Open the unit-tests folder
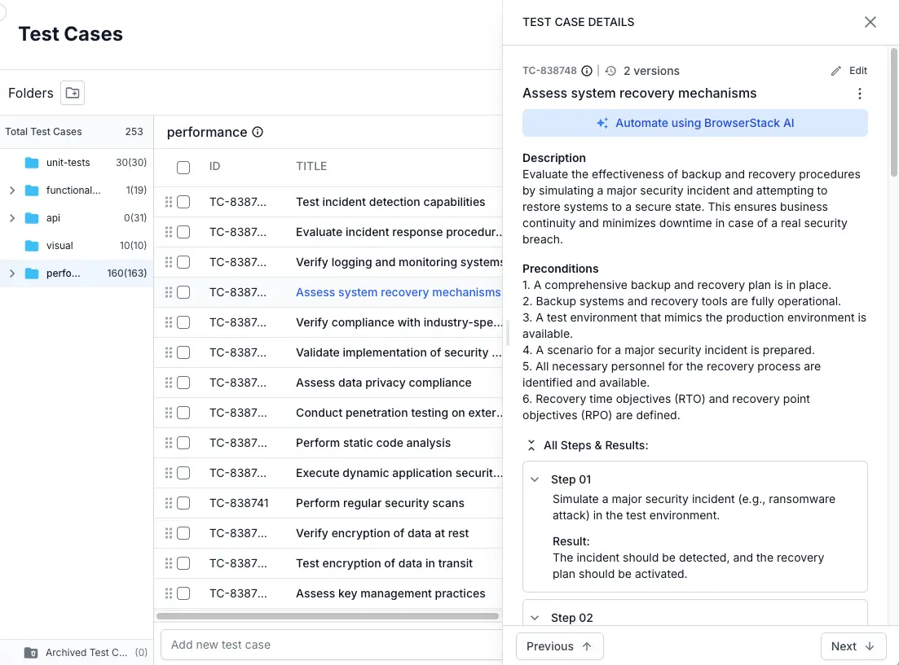899x665 pixels. [x=68, y=163]
